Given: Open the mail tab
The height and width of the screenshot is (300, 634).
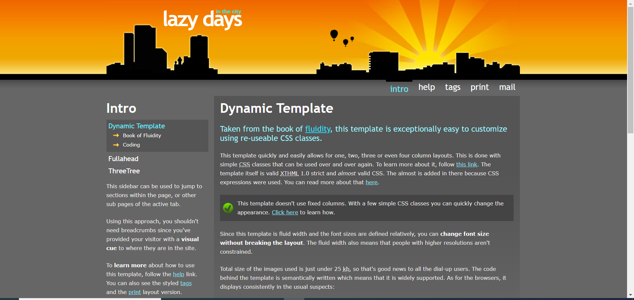Looking at the screenshot, I should (507, 87).
